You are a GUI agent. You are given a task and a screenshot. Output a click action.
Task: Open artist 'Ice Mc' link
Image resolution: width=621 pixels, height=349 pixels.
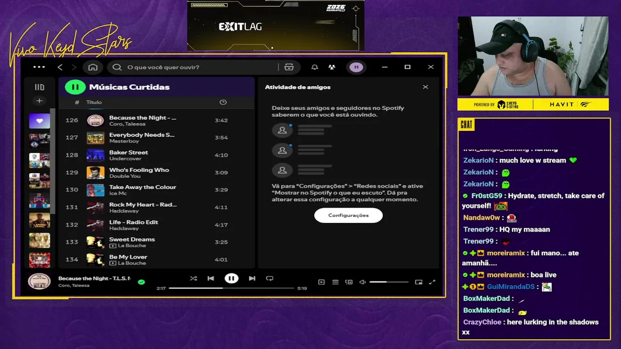coord(118,193)
